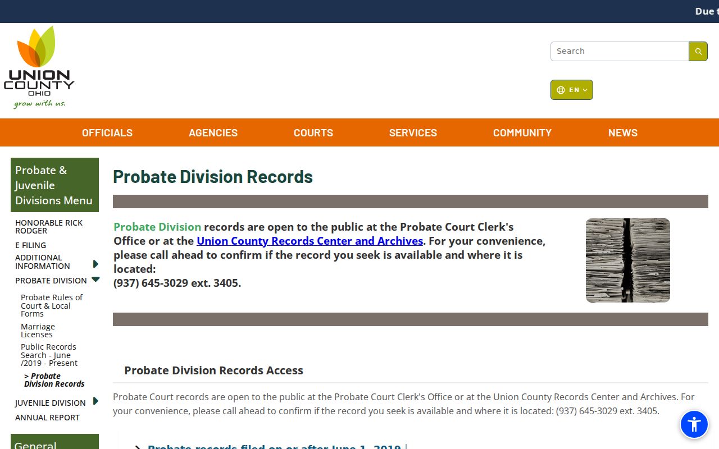
Task: Click the search magnifier button
Action: 698,51
